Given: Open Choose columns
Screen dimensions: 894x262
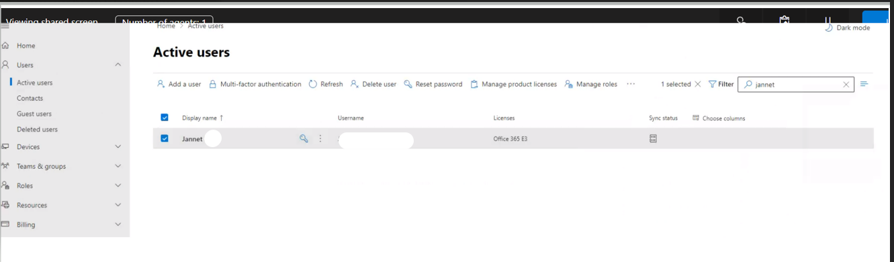Looking at the screenshot, I should coord(719,118).
